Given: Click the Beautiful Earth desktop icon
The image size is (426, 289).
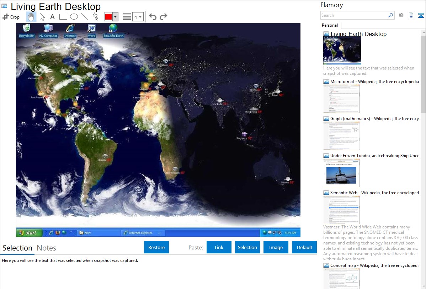Looking at the screenshot, I should (113, 31).
